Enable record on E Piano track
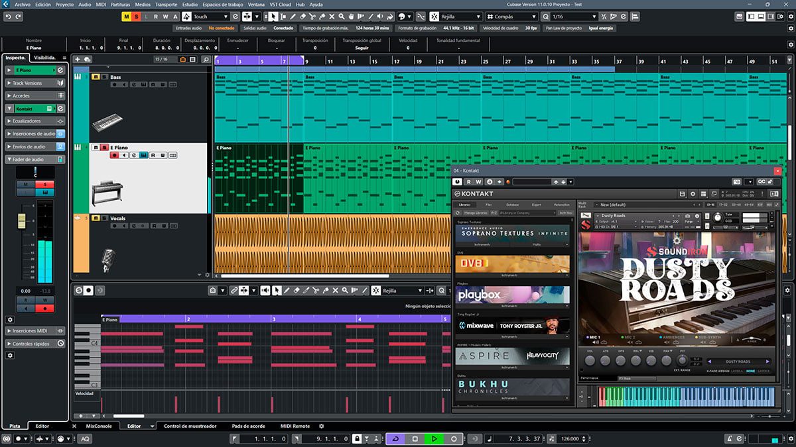The height and width of the screenshot is (447, 796). 115,156
